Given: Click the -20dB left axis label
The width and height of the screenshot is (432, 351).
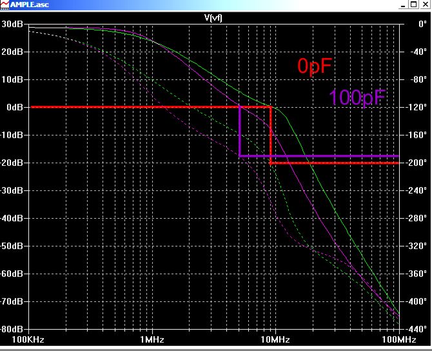Looking at the screenshot, I should point(12,163).
